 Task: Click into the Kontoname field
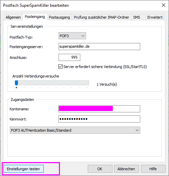click(99, 109)
